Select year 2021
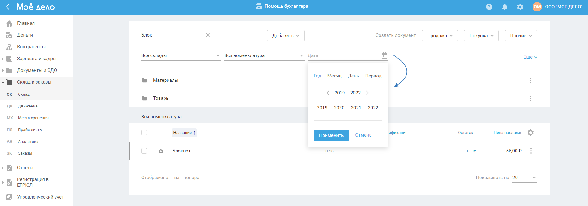The image size is (588, 206). point(356,108)
